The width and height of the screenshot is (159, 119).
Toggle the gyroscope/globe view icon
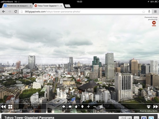click(101, 106)
